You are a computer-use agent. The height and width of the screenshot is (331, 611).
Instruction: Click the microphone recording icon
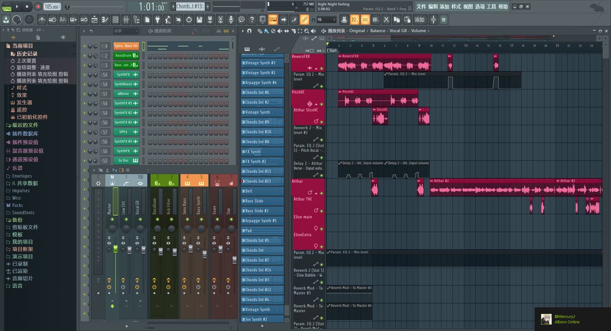(x=231, y=20)
